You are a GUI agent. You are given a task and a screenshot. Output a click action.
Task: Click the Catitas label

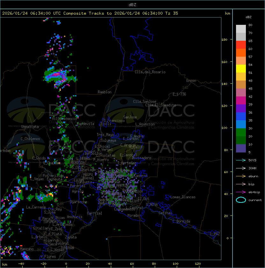tap(165, 213)
